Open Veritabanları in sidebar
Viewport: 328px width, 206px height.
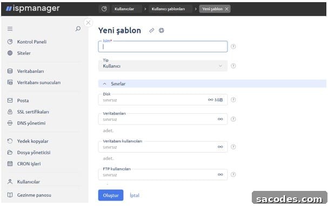coord(31,71)
